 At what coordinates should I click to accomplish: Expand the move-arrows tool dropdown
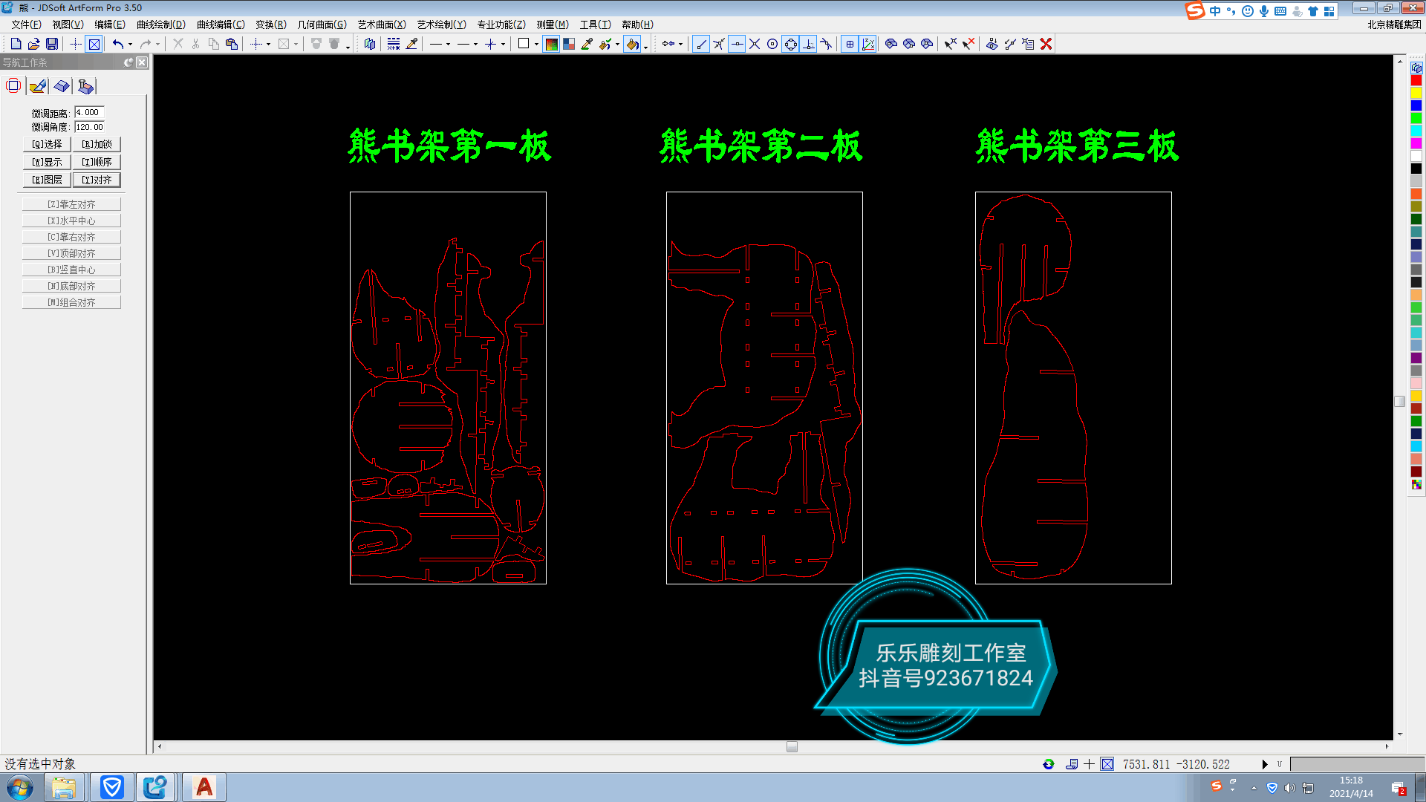tap(680, 45)
